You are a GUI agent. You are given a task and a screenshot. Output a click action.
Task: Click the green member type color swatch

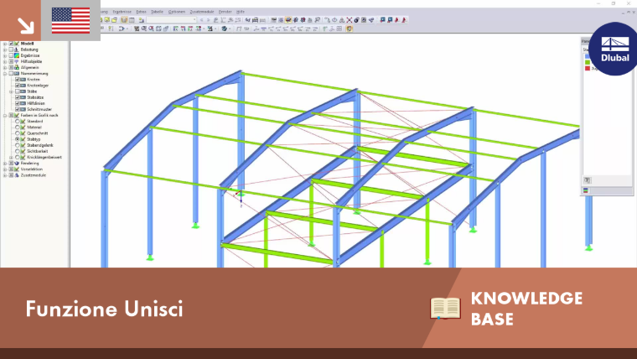pos(588,62)
